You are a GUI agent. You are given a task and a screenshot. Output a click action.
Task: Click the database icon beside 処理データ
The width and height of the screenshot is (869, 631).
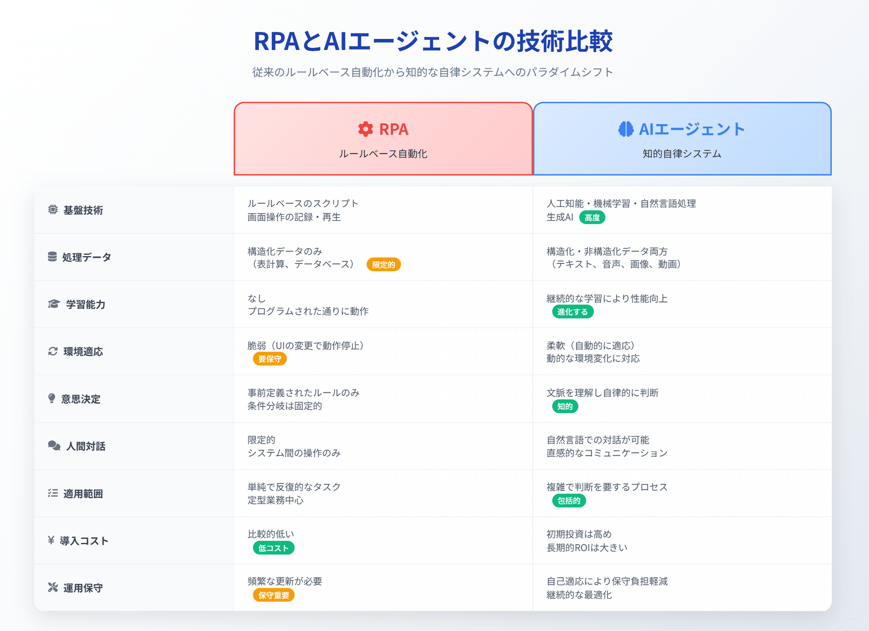(x=52, y=257)
